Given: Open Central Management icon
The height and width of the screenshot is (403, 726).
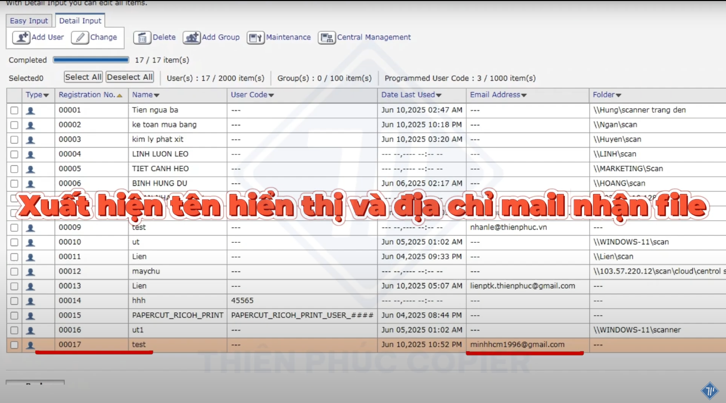Looking at the screenshot, I should (x=327, y=38).
